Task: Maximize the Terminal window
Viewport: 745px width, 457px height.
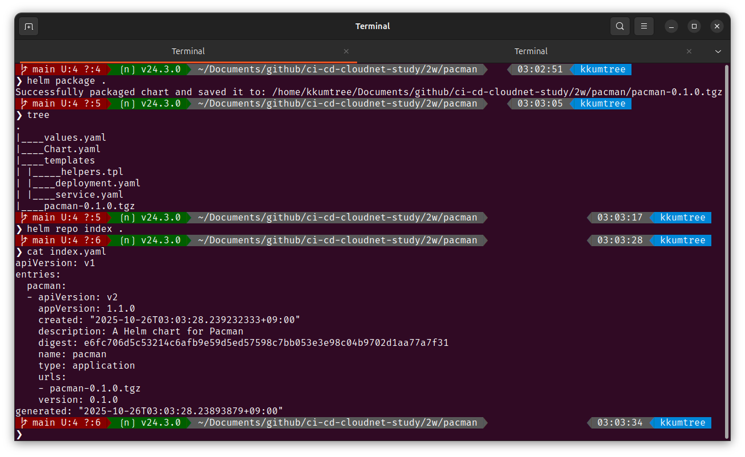Action: [694, 26]
